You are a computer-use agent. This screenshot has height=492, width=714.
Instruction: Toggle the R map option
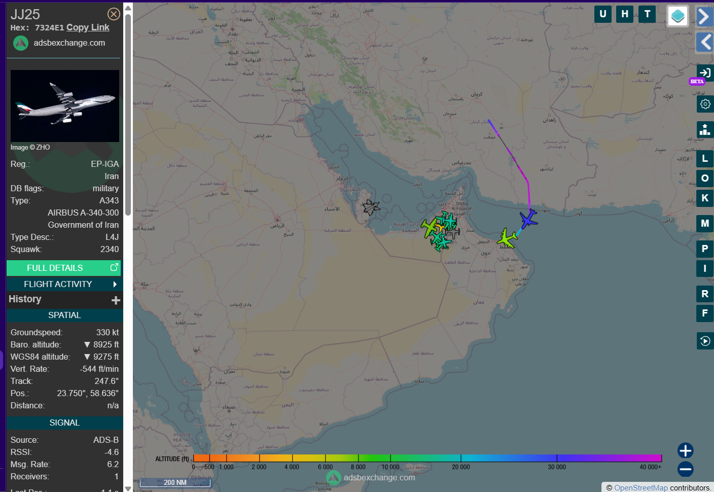(705, 294)
